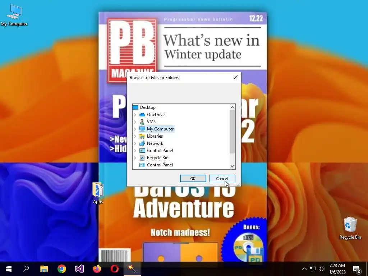Screen dimensions: 368x276
Task: Expand the OneDrive tree node
Action: 135,115
